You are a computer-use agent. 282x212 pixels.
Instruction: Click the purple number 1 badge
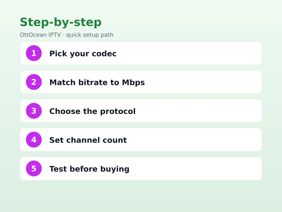(34, 53)
